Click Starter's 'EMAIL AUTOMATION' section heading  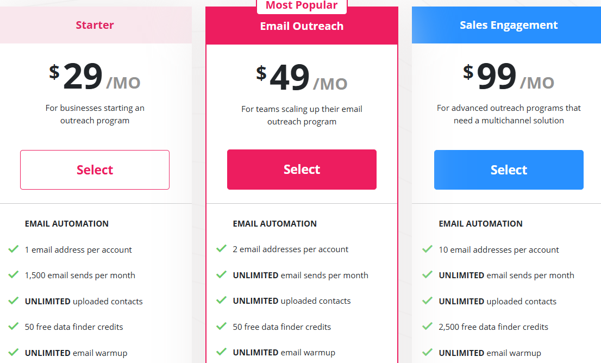click(x=66, y=223)
